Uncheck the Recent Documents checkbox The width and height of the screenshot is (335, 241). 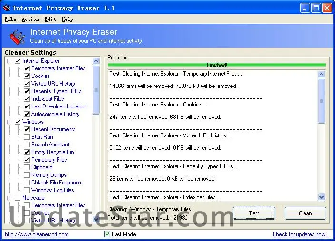tap(27, 129)
